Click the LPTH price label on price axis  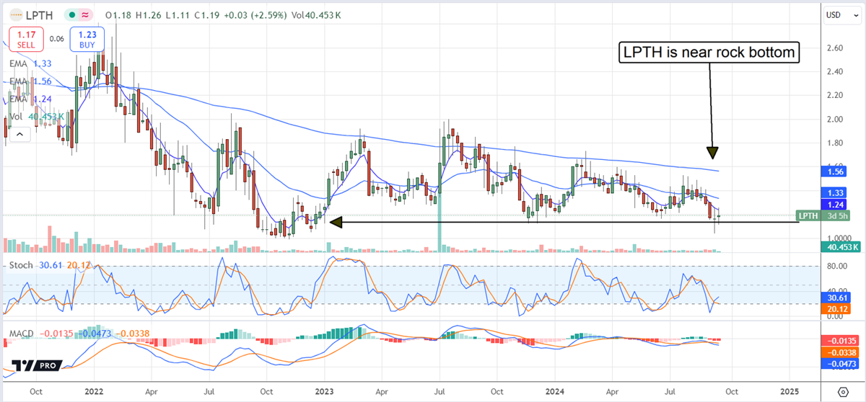point(808,215)
